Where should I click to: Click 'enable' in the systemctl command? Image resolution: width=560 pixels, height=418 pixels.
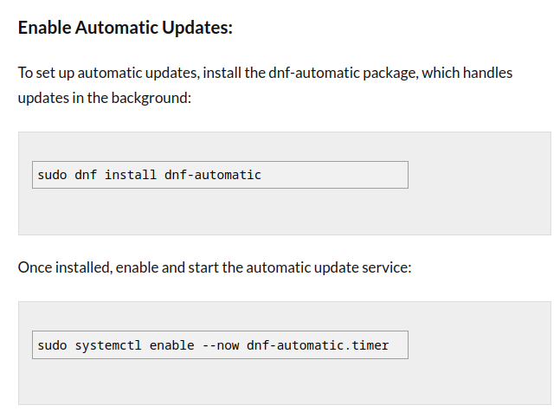pos(171,345)
